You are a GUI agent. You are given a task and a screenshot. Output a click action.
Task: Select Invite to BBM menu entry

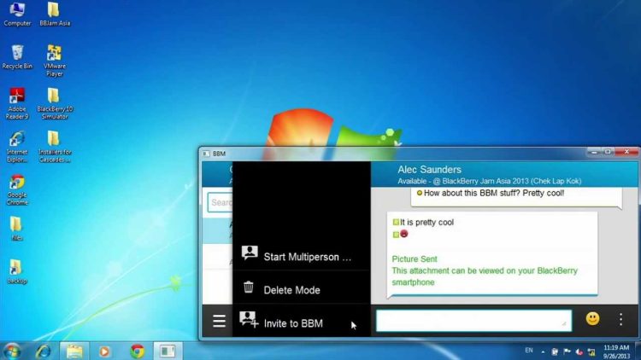pos(302,321)
